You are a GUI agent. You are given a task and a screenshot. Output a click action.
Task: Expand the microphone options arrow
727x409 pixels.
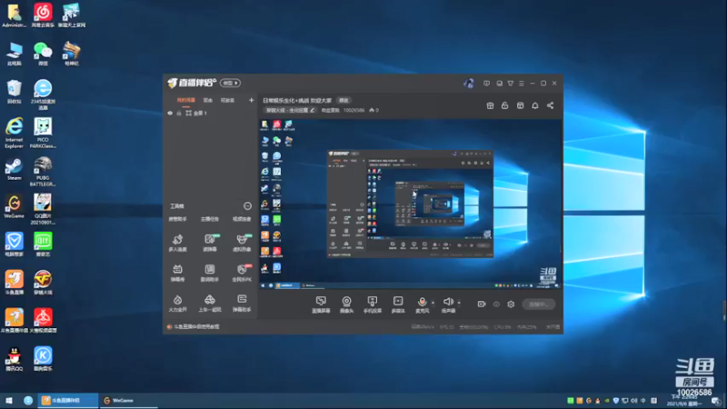coord(433,303)
